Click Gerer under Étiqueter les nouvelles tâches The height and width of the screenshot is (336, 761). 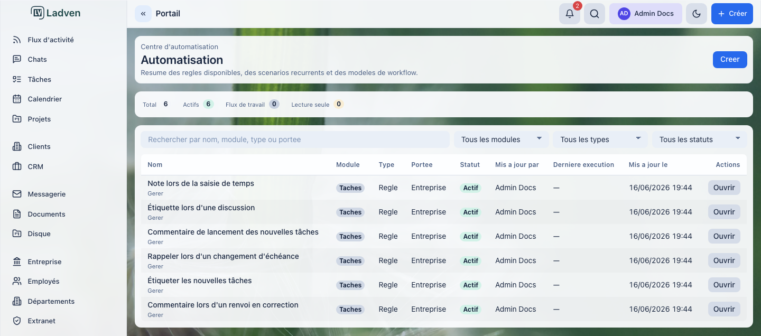pyautogui.click(x=155, y=291)
